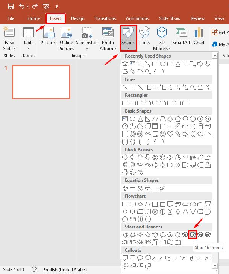229x274 pixels.
Task: Choose the plain rectangle in Rectangles section
Action: click(x=125, y=103)
